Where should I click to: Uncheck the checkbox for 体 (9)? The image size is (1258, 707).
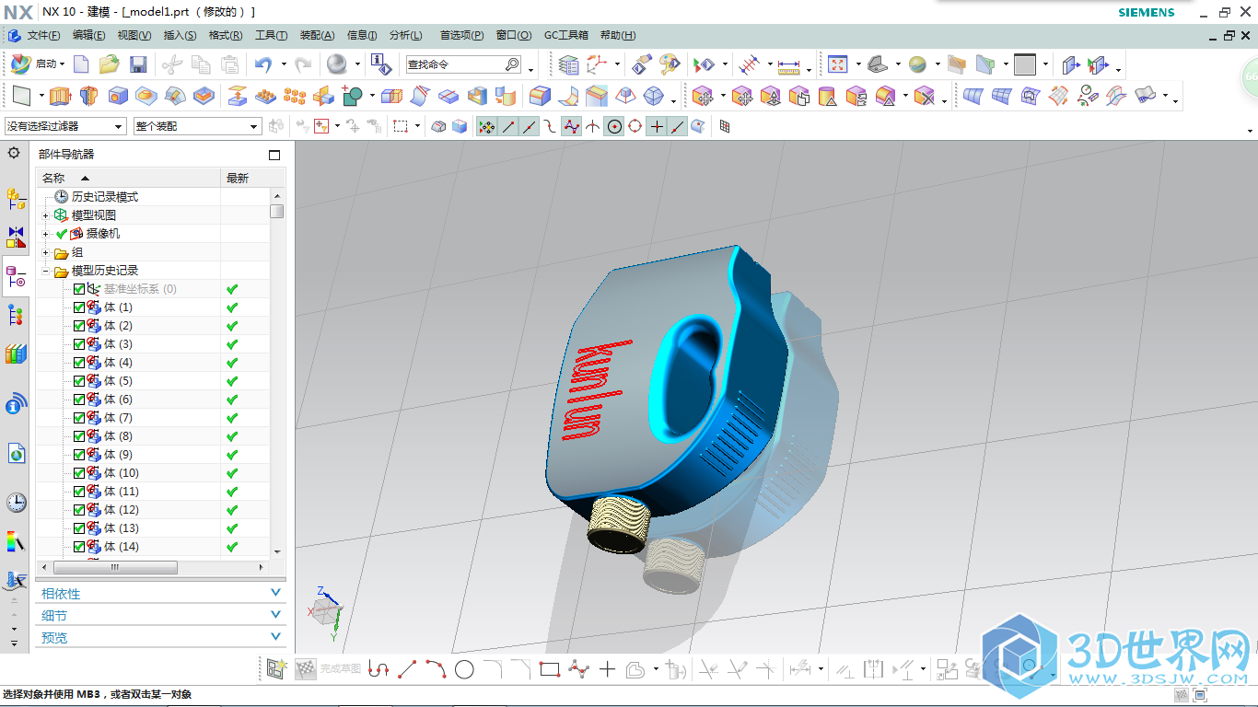pyautogui.click(x=78, y=455)
